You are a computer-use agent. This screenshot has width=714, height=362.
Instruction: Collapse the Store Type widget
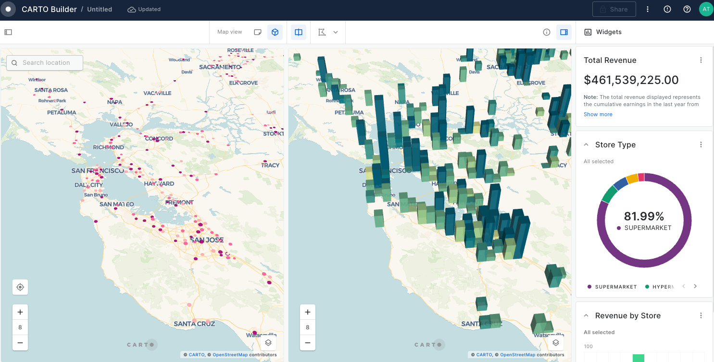coord(587,145)
